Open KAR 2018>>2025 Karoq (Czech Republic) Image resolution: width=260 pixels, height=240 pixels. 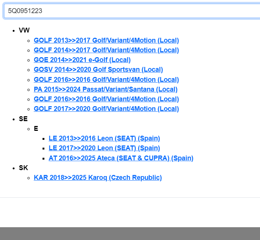(98, 178)
